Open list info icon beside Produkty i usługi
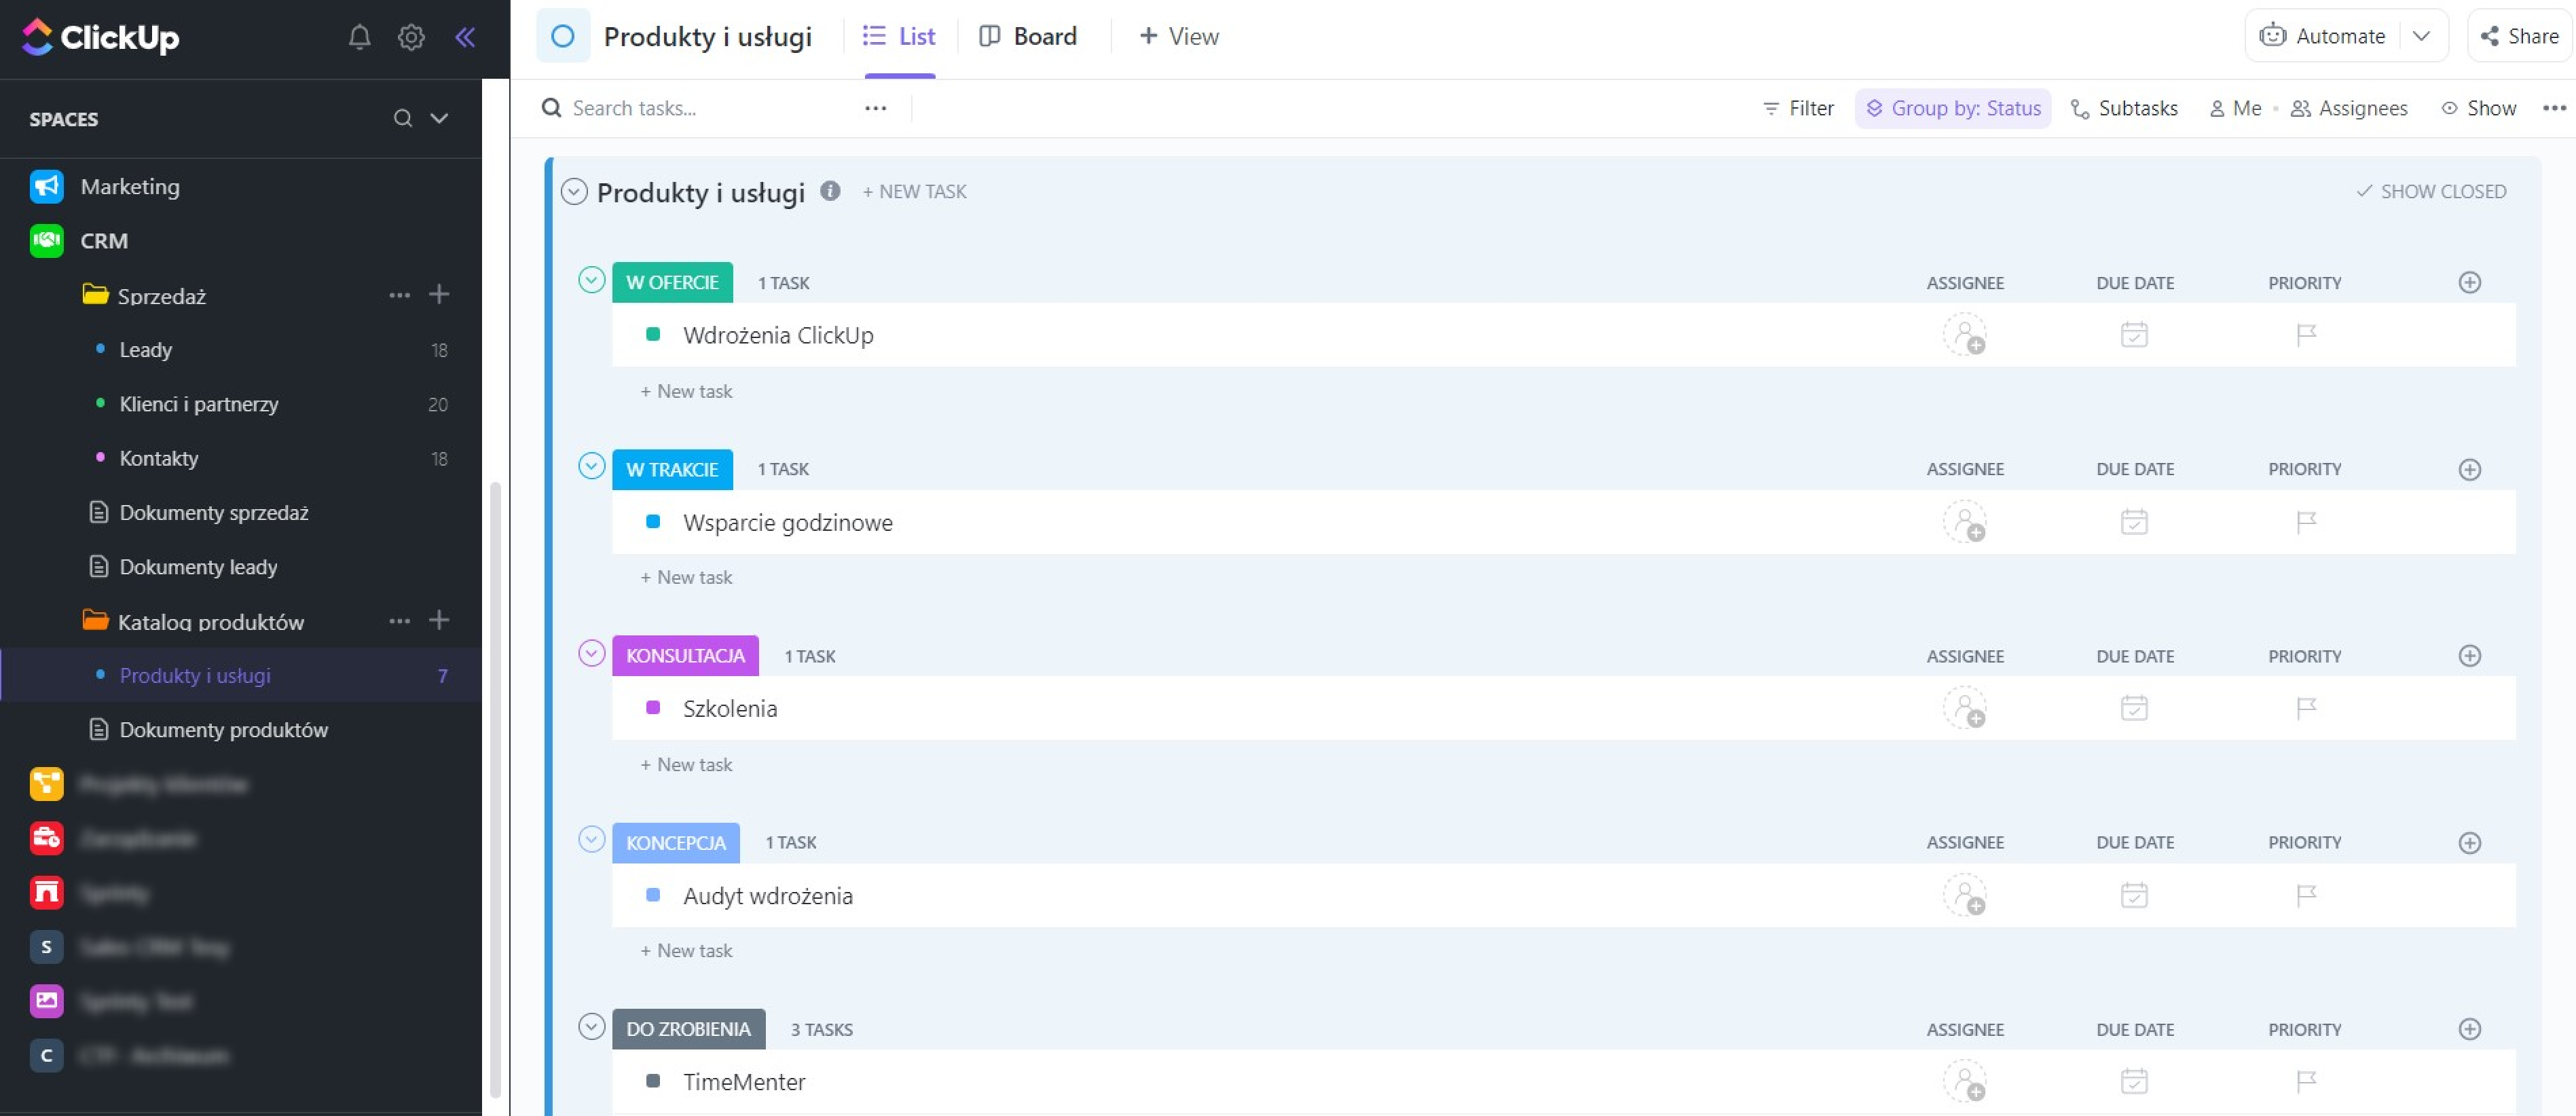This screenshot has height=1116, width=2576. click(x=830, y=190)
